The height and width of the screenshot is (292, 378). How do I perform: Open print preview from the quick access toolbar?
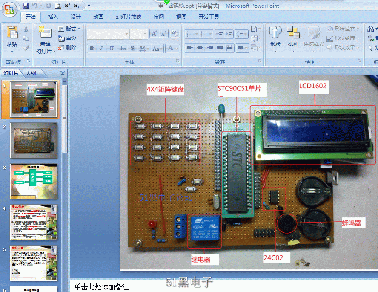point(58,6)
